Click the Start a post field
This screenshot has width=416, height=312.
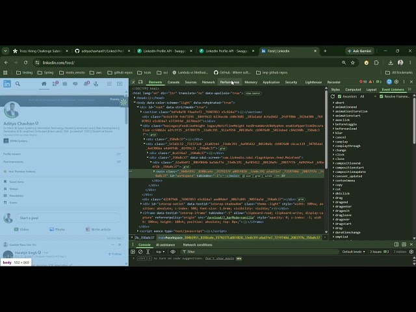coord(68,218)
